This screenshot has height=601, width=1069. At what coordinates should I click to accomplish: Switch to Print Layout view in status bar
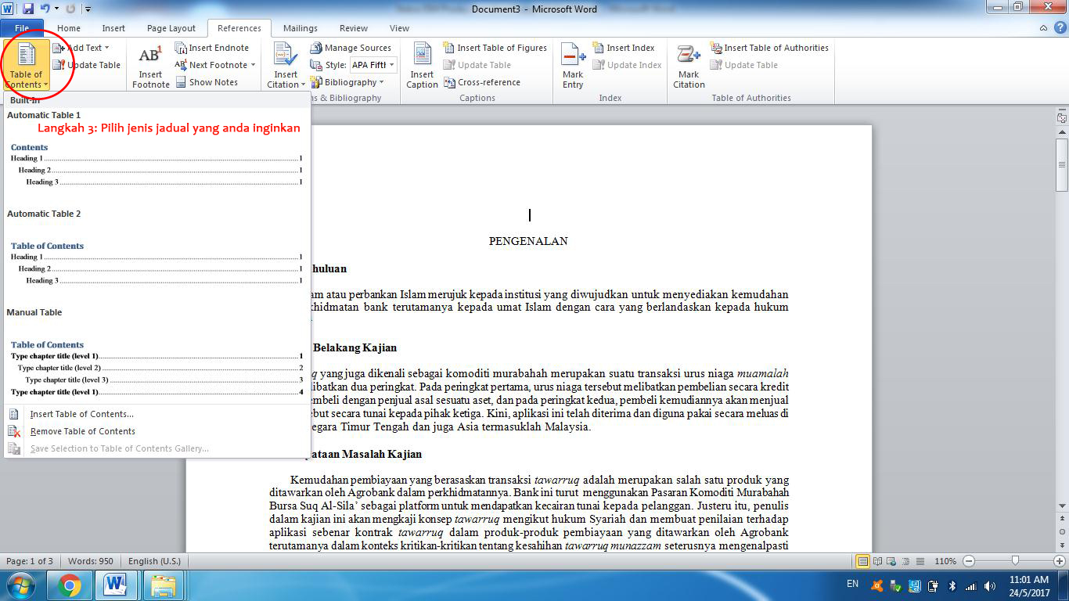[862, 561]
